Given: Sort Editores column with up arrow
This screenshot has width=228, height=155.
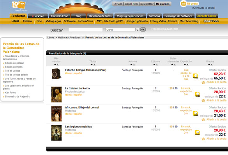Looking at the screenshot, I should point(157,64).
